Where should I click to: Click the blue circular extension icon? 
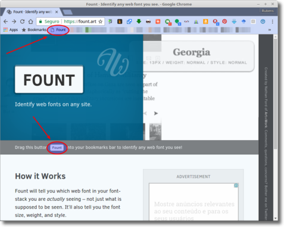(x=263, y=21)
